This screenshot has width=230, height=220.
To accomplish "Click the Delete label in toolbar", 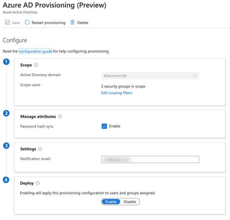I will 82,23.
